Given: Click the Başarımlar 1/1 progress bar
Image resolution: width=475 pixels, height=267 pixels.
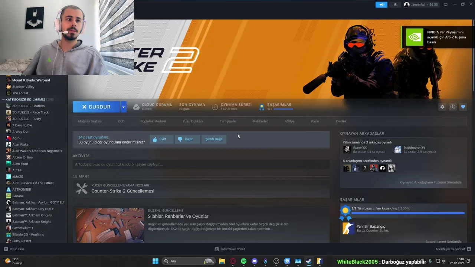Looking at the screenshot, I should [283, 109].
